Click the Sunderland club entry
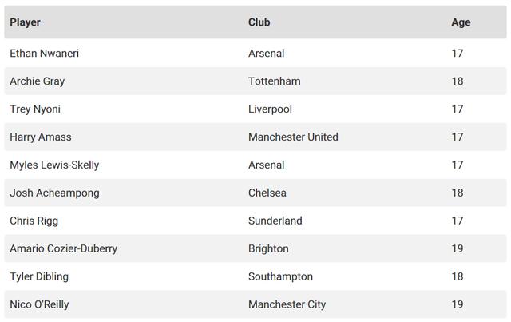 pyautogui.click(x=275, y=221)
